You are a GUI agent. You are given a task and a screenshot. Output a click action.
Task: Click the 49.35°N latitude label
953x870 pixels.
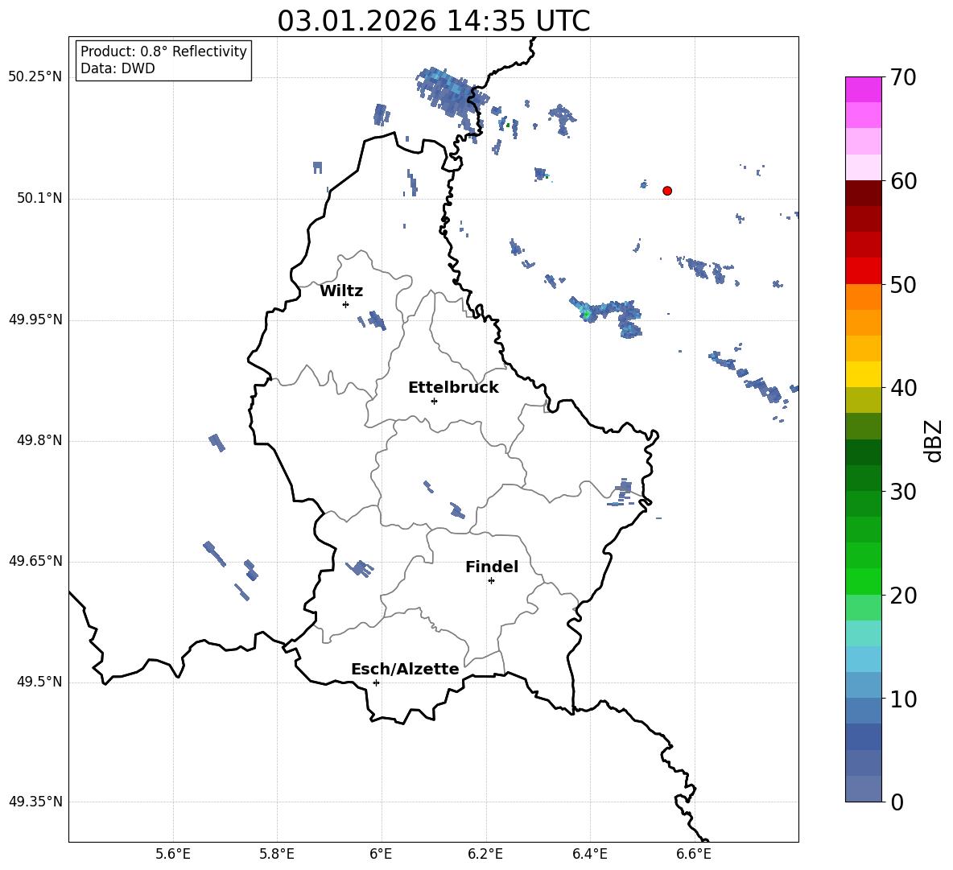pos(35,802)
